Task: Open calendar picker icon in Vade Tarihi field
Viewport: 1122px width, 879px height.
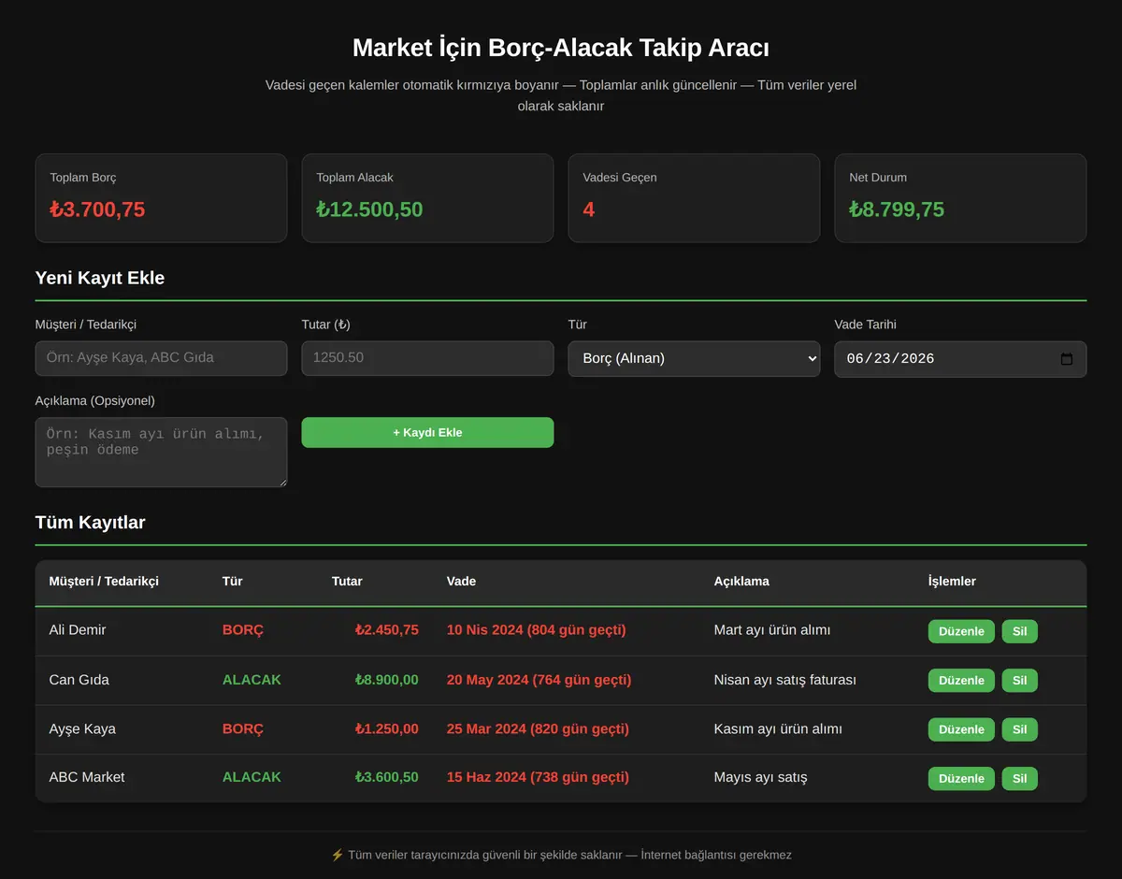Action: point(1066,359)
